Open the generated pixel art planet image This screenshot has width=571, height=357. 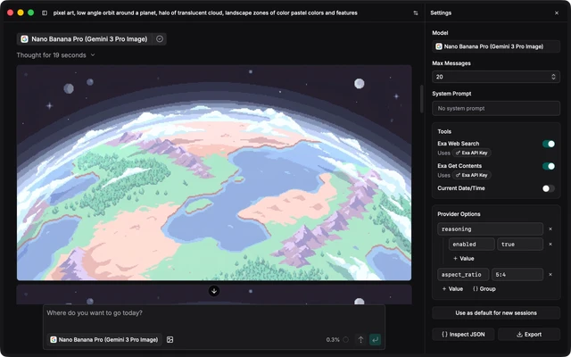[x=214, y=172]
